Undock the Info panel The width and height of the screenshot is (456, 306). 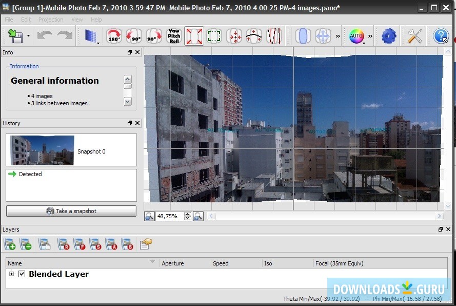pyautogui.click(x=130, y=52)
